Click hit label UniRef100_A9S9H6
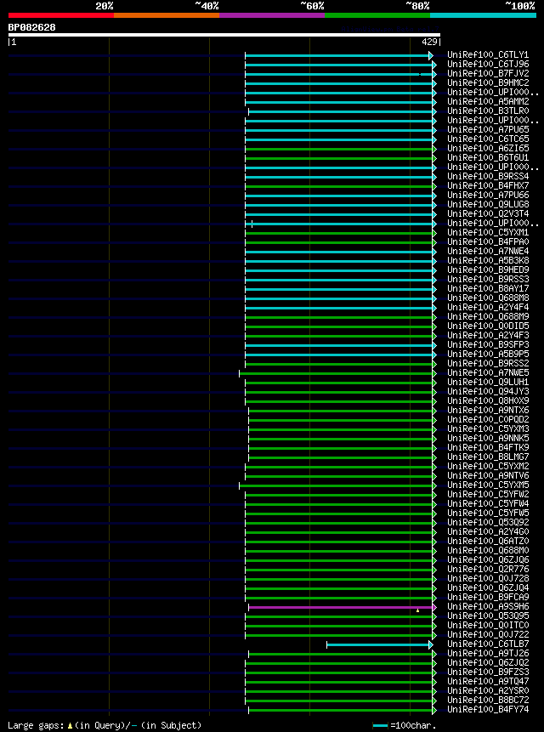544x732 pixels. click(x=488, y=606)
